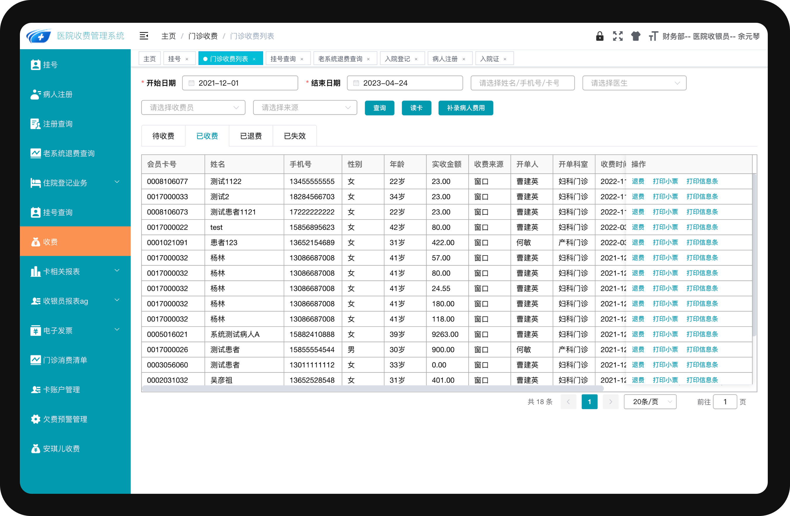Click card number 0005016021 cell
790x516 pixels.
pos(173,334)
